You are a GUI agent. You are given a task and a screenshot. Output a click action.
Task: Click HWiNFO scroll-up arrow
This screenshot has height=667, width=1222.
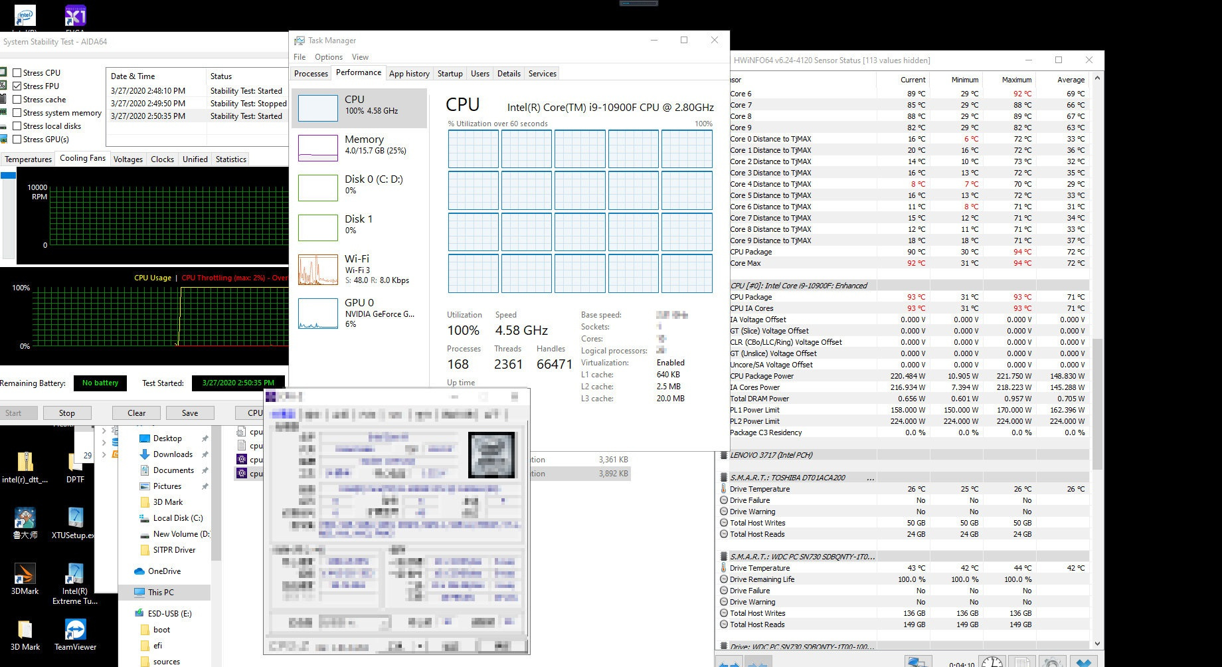(x=1096, y=78)
